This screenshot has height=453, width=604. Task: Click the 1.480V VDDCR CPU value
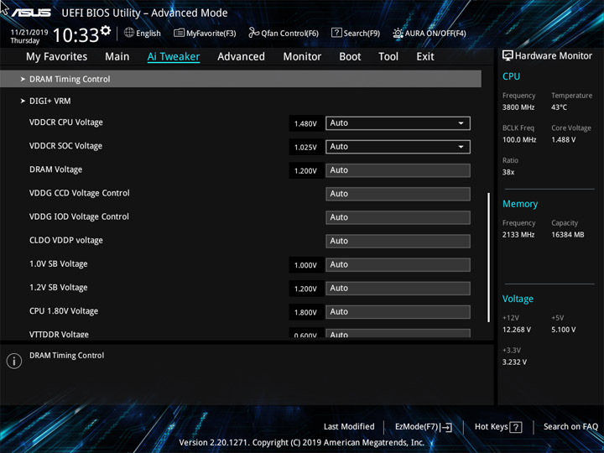point(305,123)
